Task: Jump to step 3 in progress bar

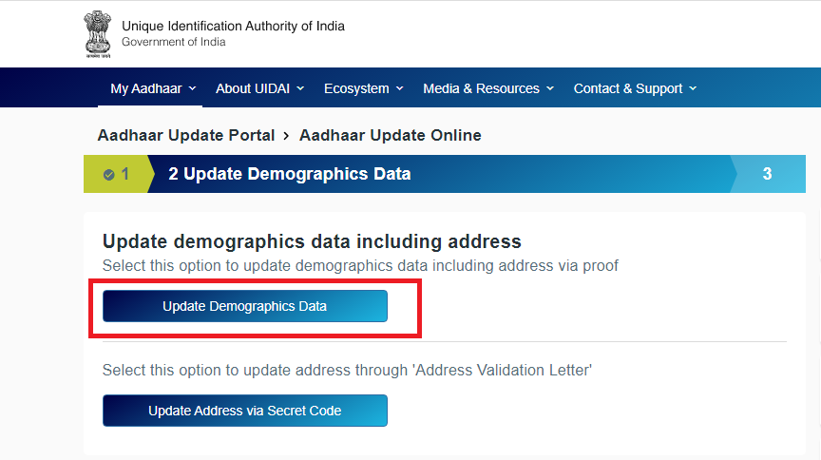Action: click(x=767, y=174)
